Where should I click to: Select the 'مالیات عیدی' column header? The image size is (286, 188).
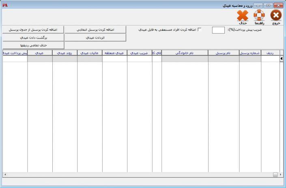click(x=90, y=53)
